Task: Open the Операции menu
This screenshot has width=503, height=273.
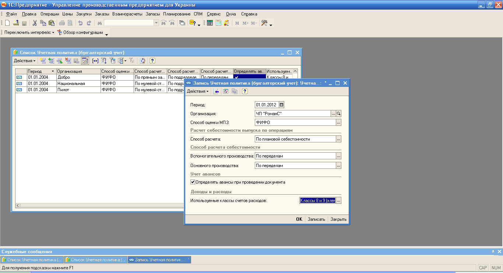Action: pyautogui.click(x=50, y=14)
